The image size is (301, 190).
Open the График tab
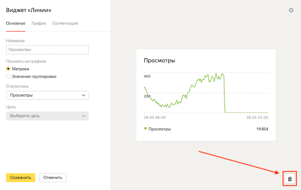click(39, 23)
